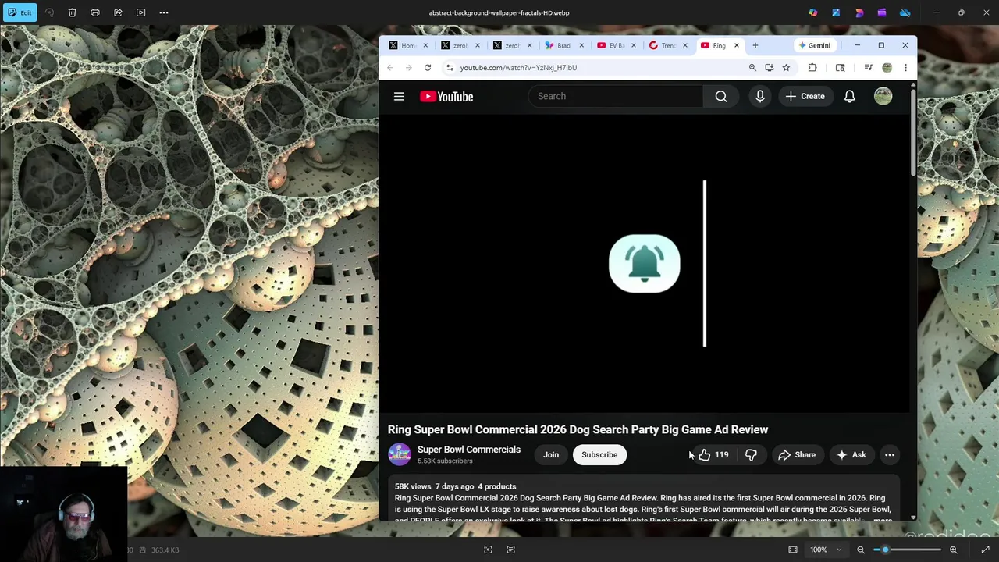
Task: Open the YouTube Create menu
Action: point(805,96)
